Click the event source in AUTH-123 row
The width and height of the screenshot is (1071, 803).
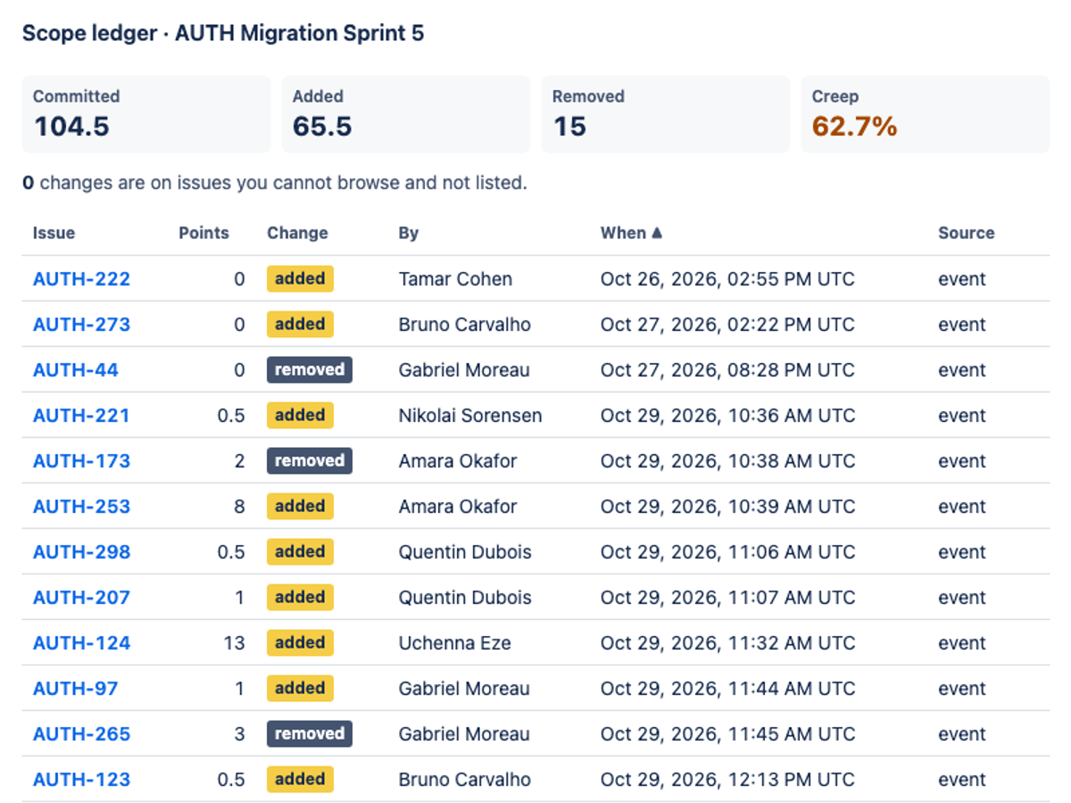(x=962, y=780)
